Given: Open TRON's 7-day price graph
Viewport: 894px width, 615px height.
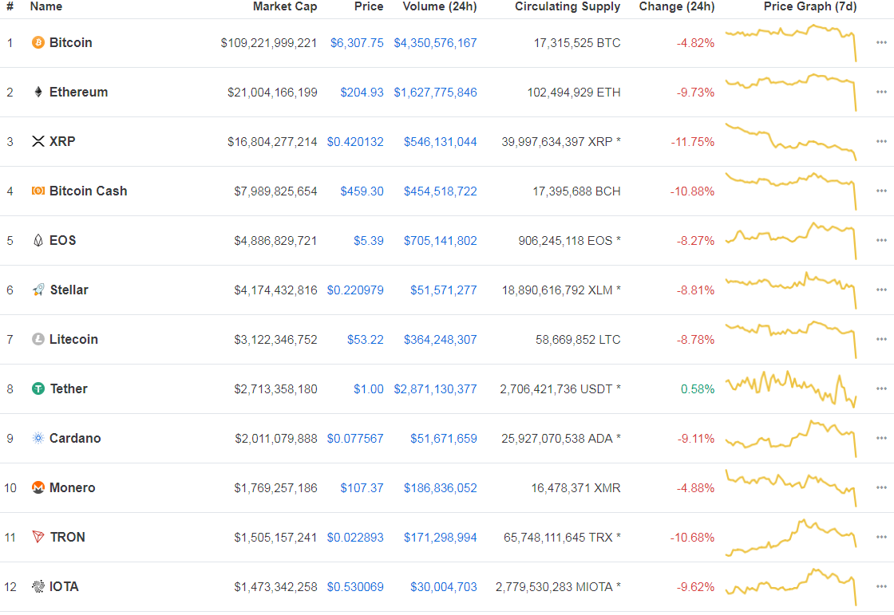Looking at the screenshot, I should pyautogui.click(x=791, y=537).
